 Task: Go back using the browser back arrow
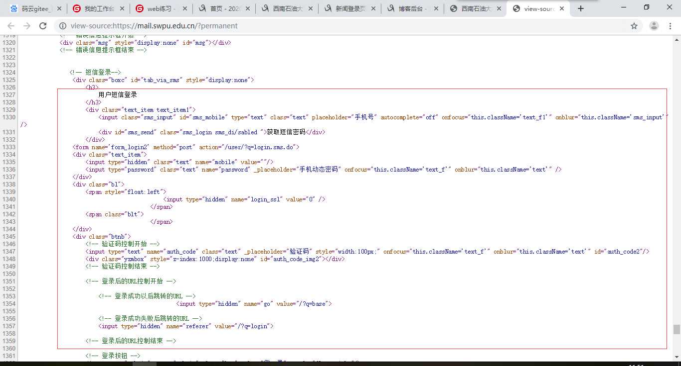[10, 26]
